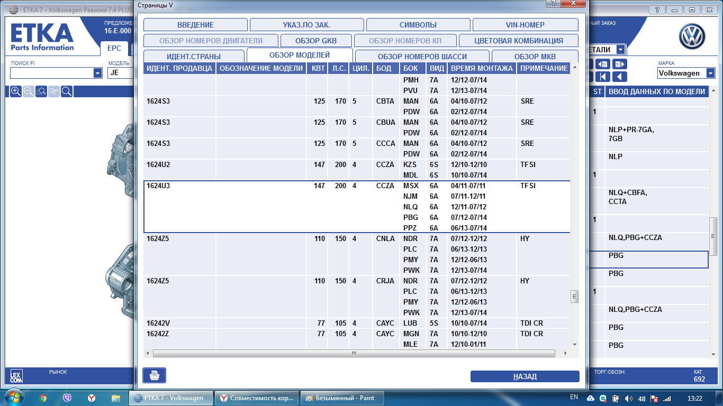Click the volume speaker tray icon
The image size is (723, 406).
(x=628, y=398)
